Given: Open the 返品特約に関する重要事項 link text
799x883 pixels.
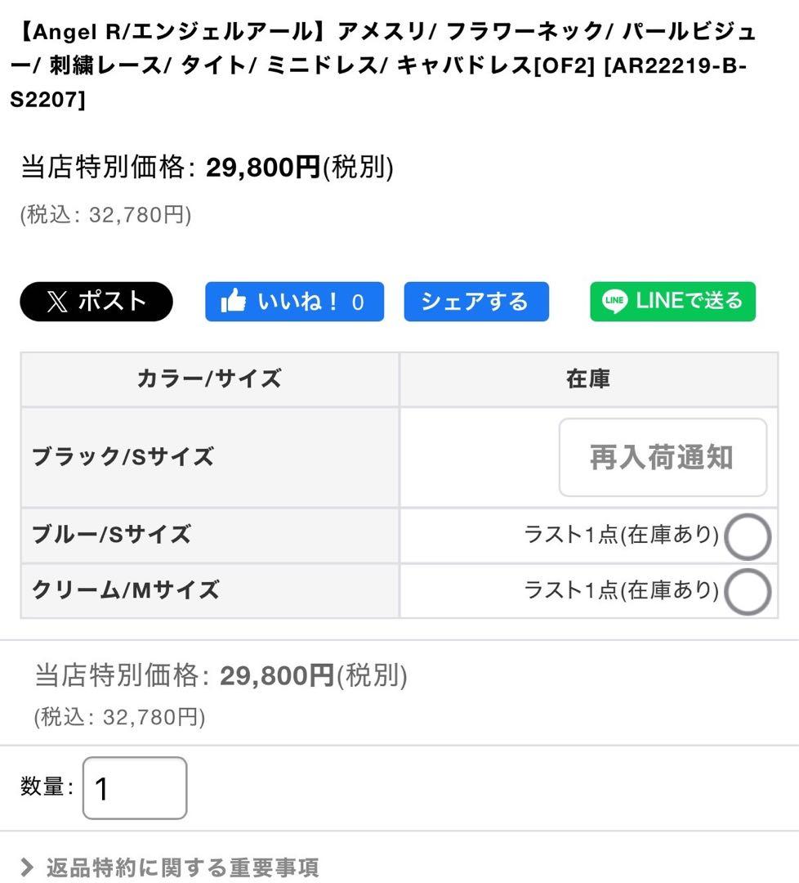Looking at the screenshot, I should click(x=182, y=867).
